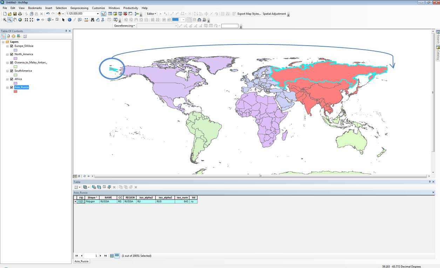The height and width of the screenshot is (268, 440).
Task: Collapse the Layers data frame node
Action: (x=3, y=42)
